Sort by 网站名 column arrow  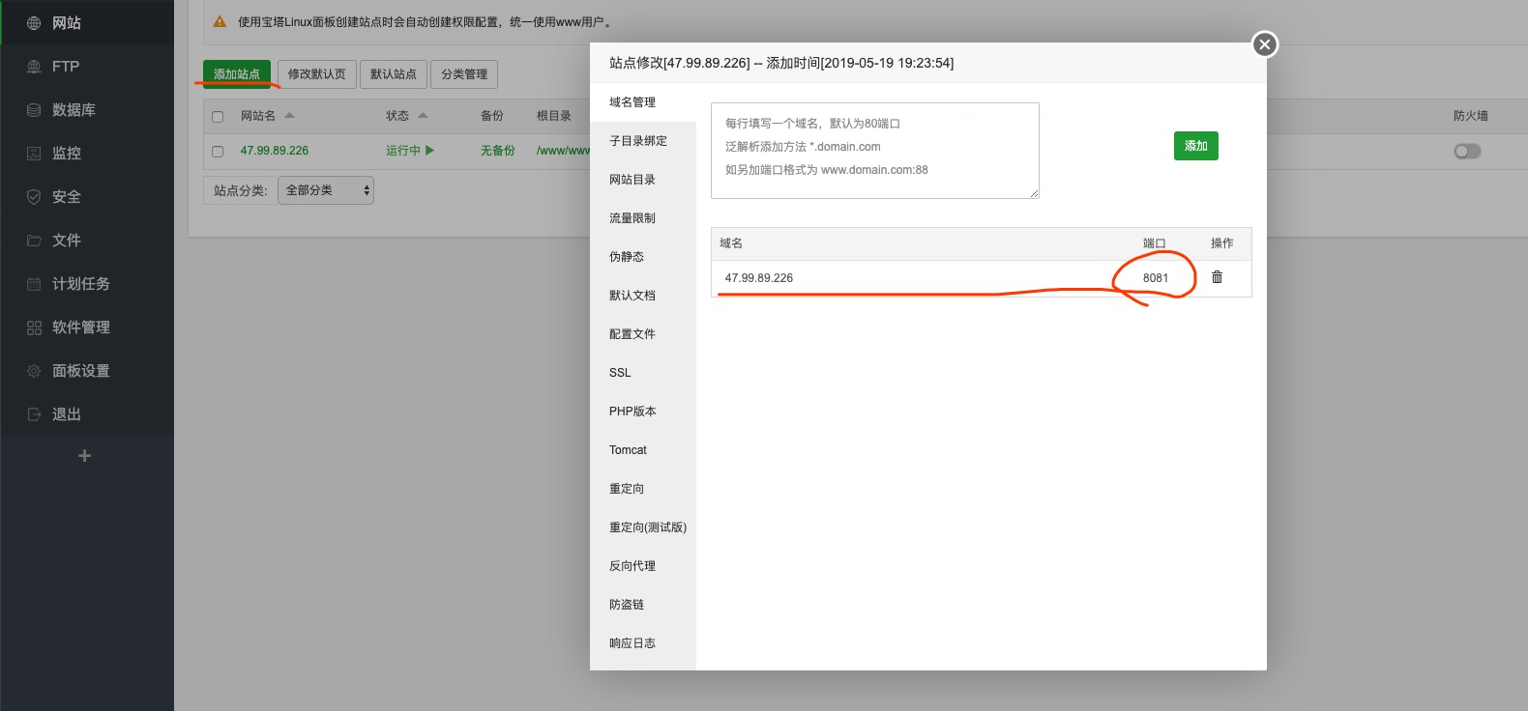(289, 116)
